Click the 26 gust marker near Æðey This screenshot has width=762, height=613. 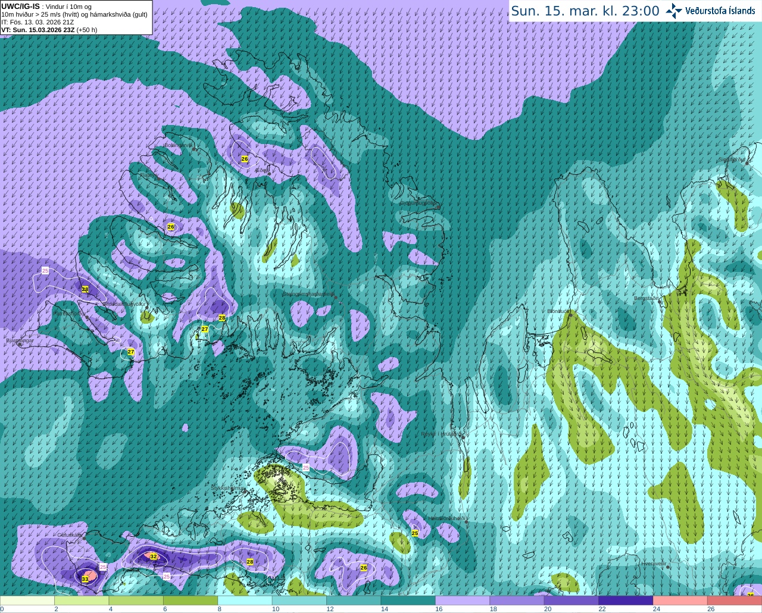pyautogui.click(x=245, y=159)
